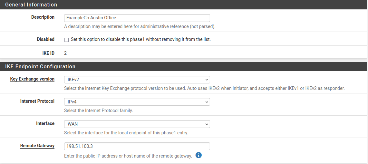The image size is (368, 164).
Task: Click the General Information section header
Action: pos(31,5)
